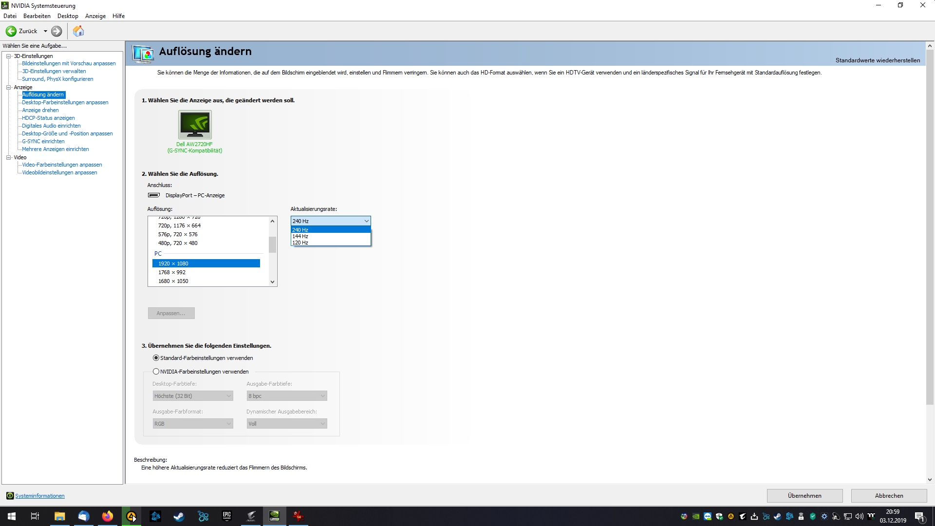This screenshot has width=935, height=526.
Task: Click Standardwerte wiederherstellen link
Action: coord(878,60)
